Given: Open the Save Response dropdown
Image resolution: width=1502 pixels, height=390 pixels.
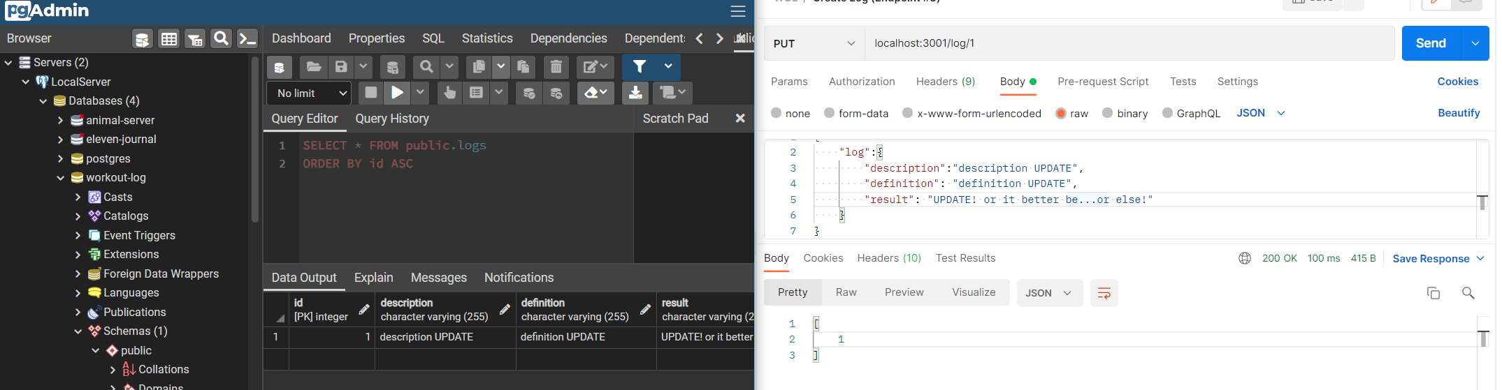Looking at the screenshot, I should click(1438, 259).
